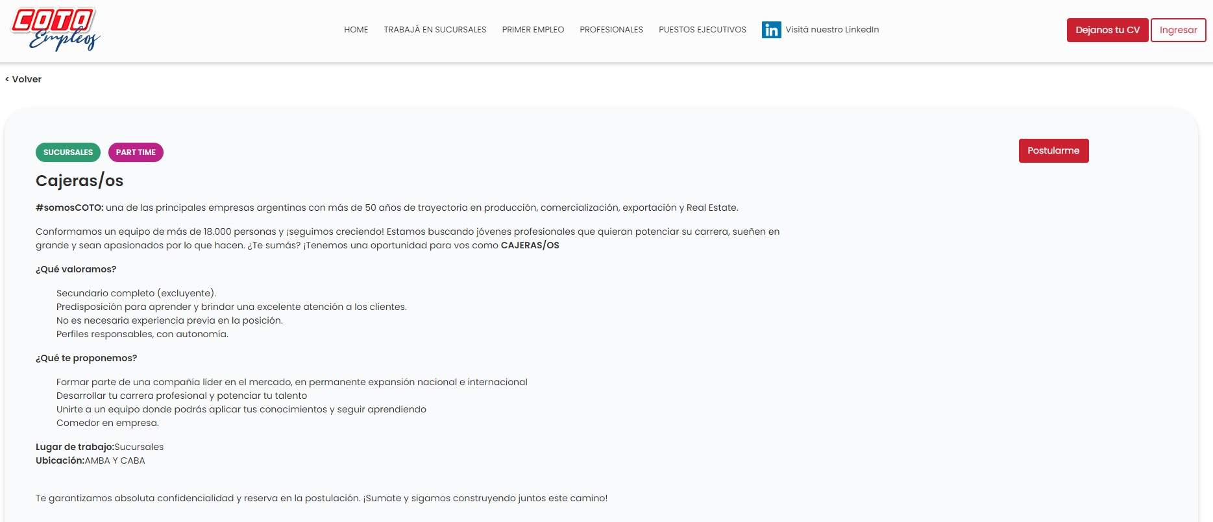Click the Cajeras/os job title

click(x=79, y=181)
